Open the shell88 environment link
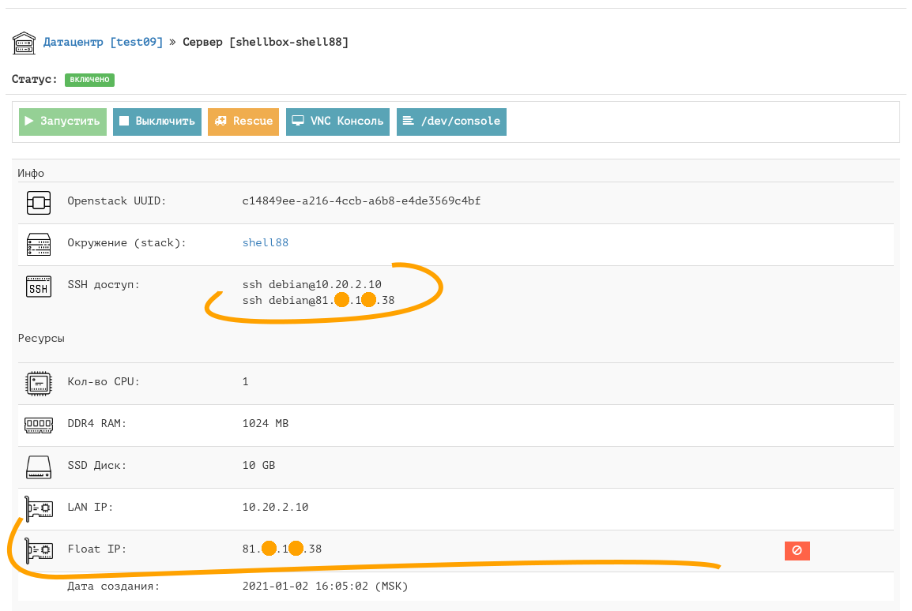The width and height of the screenshot is (912, 611). click(265, 243)
